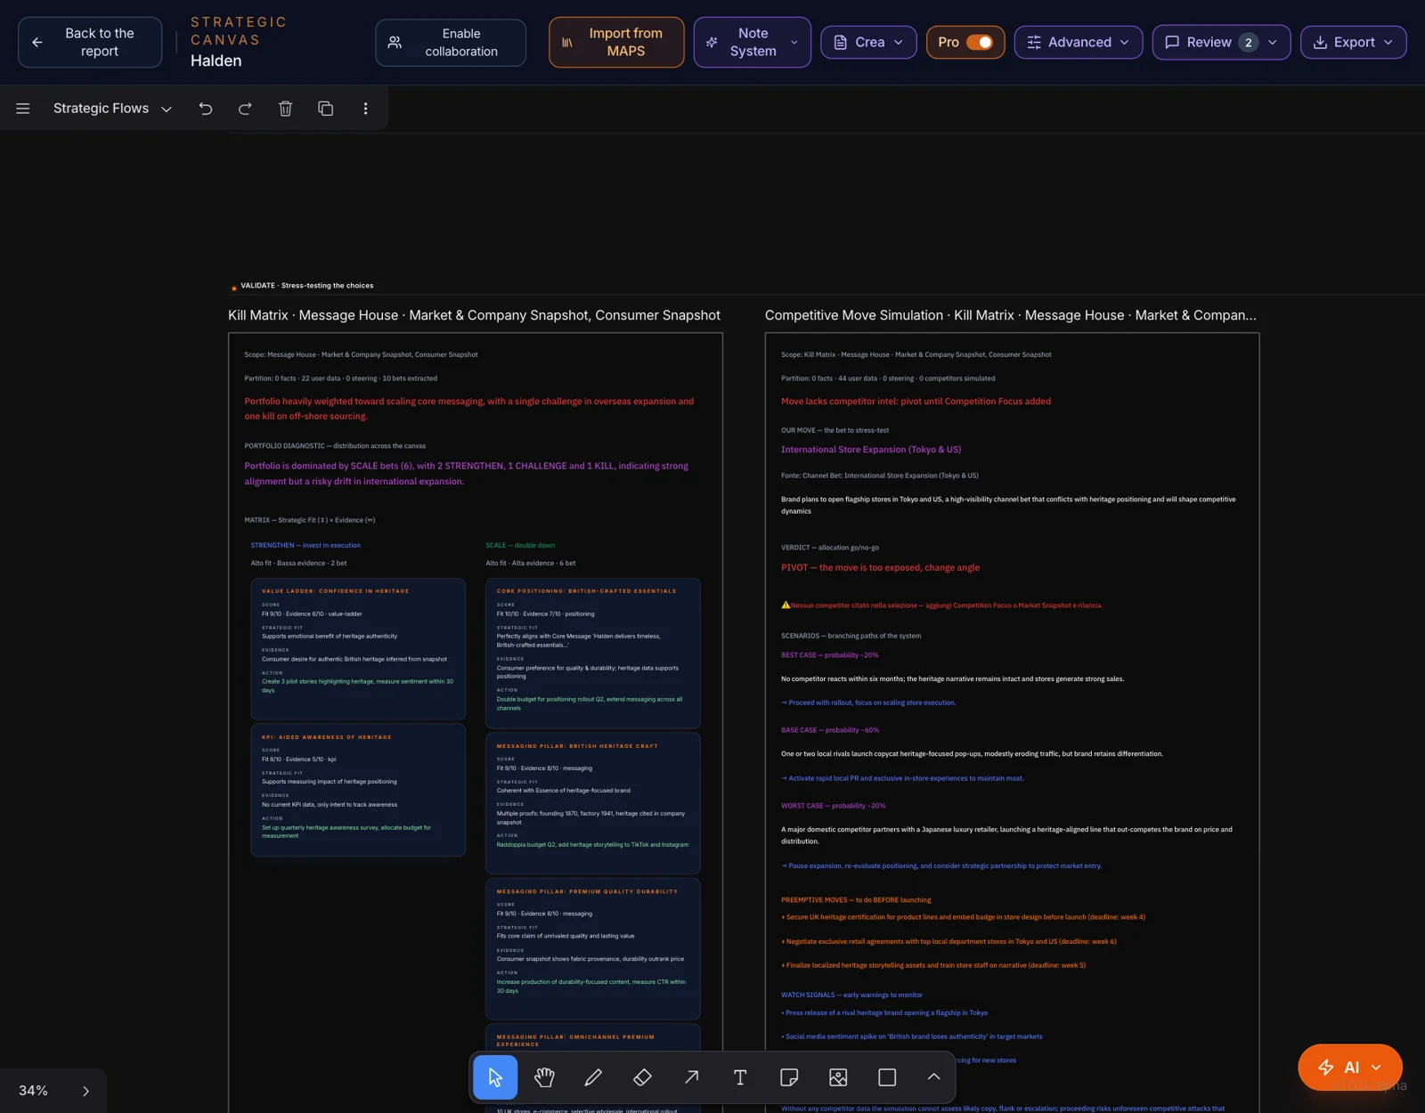Select the Kill Matrix frame title
The width and height of the screenshot is (1425, 1113).
474,315
